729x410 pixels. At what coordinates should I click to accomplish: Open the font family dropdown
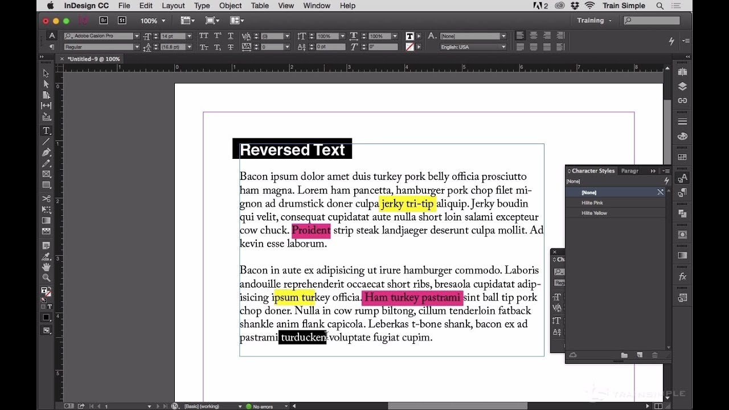[136, 36]
